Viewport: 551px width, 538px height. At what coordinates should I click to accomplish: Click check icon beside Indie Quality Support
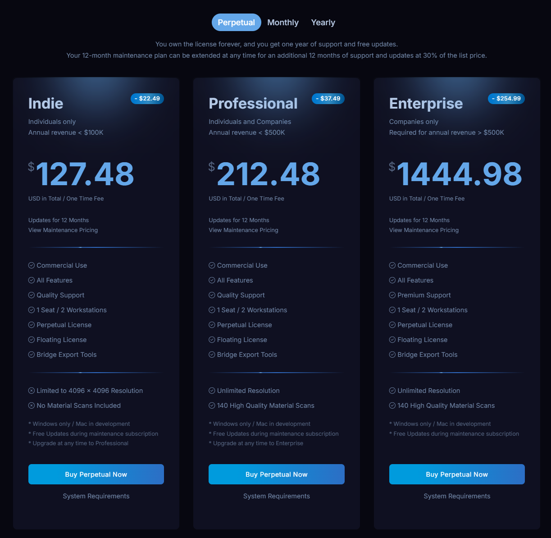[x=32, y=295]
